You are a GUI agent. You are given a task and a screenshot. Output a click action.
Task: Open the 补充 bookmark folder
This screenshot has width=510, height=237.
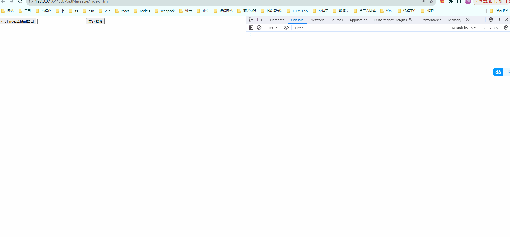coord(203,11)
